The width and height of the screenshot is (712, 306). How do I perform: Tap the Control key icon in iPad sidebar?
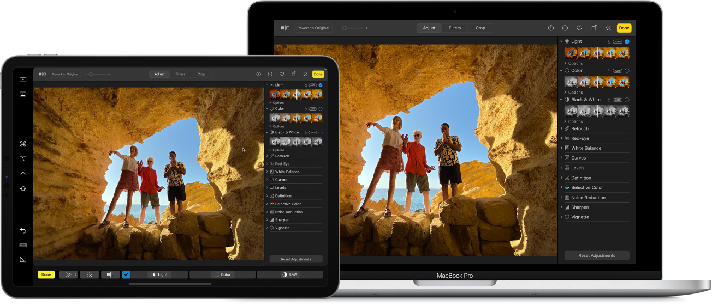click(23, 173)
